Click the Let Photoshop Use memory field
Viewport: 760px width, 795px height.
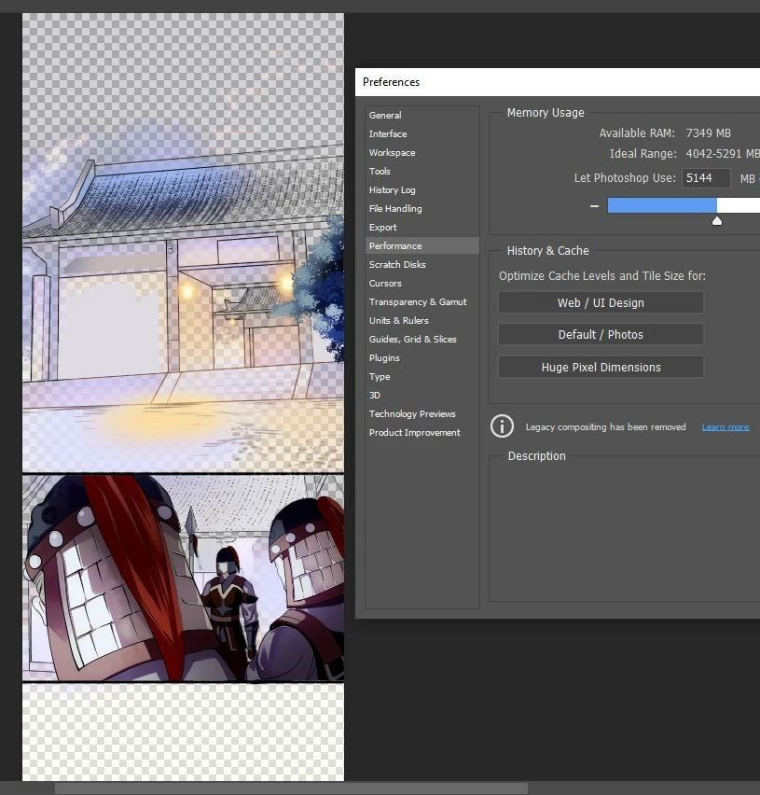[x=706, y=178]
